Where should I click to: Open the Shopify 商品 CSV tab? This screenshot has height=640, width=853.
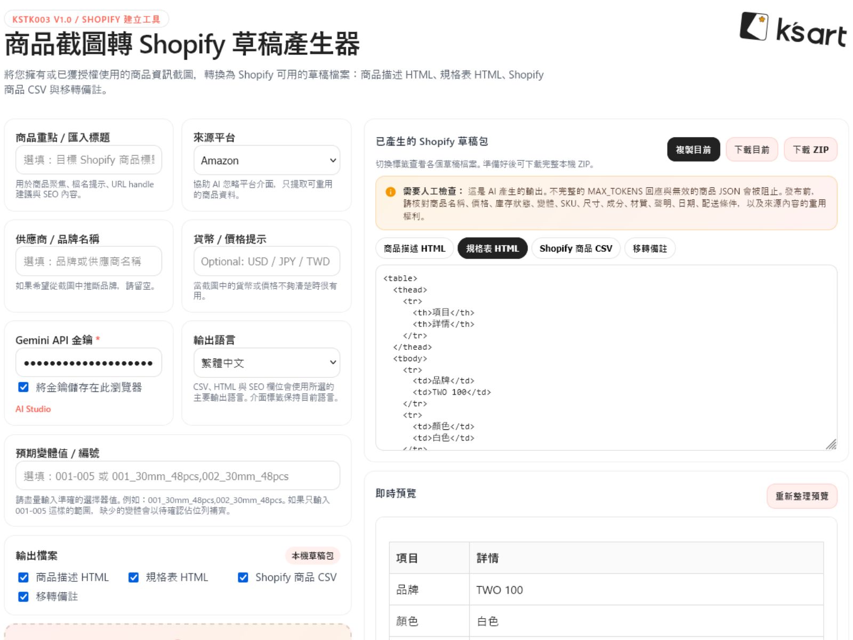click(576, 249)
